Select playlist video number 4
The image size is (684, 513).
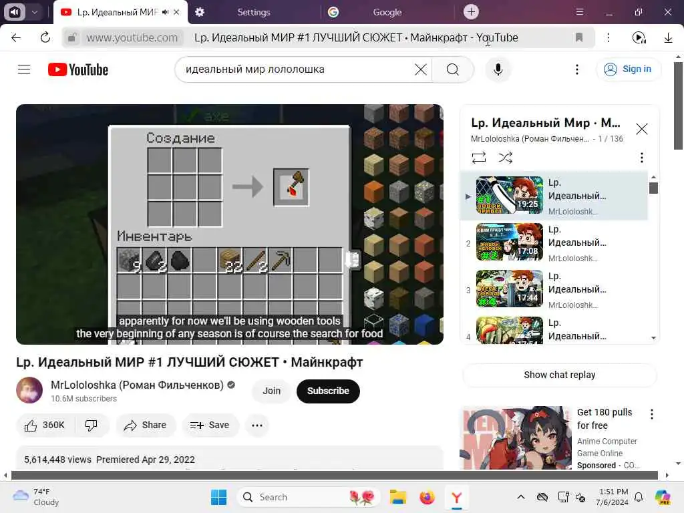click(554, 329)
